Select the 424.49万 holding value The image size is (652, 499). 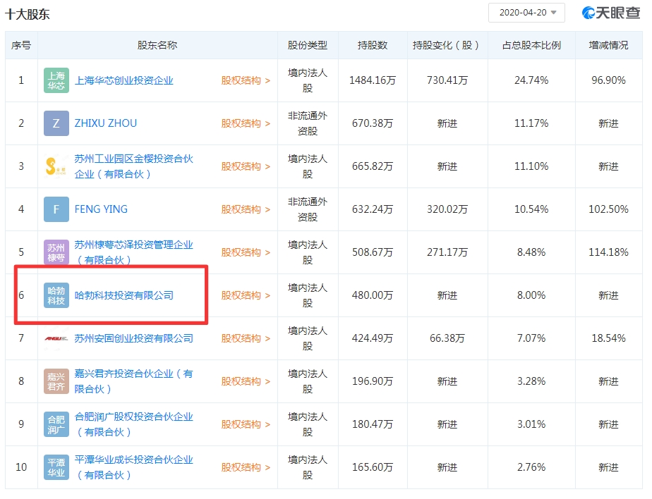coord(373,338)
